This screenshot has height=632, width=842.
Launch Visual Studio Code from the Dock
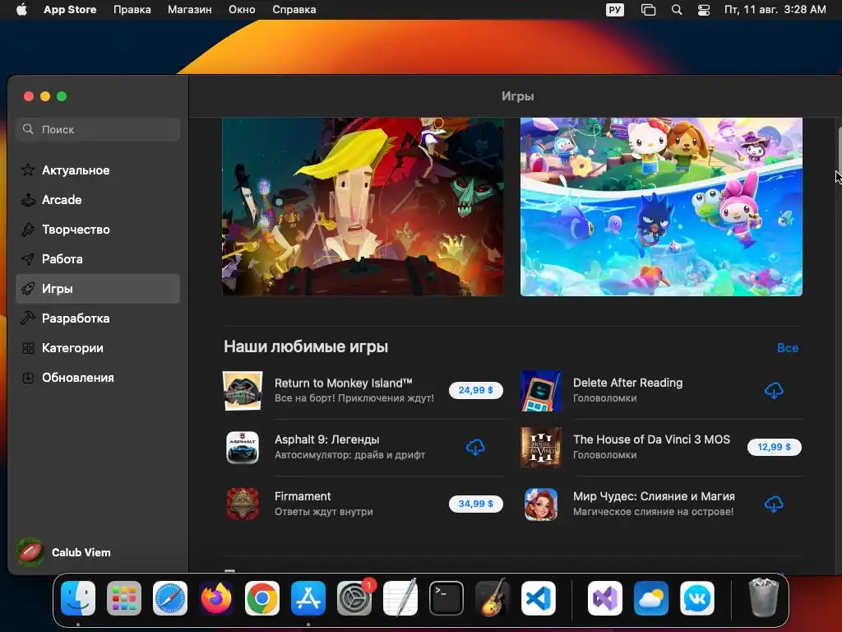click(539, 598)
